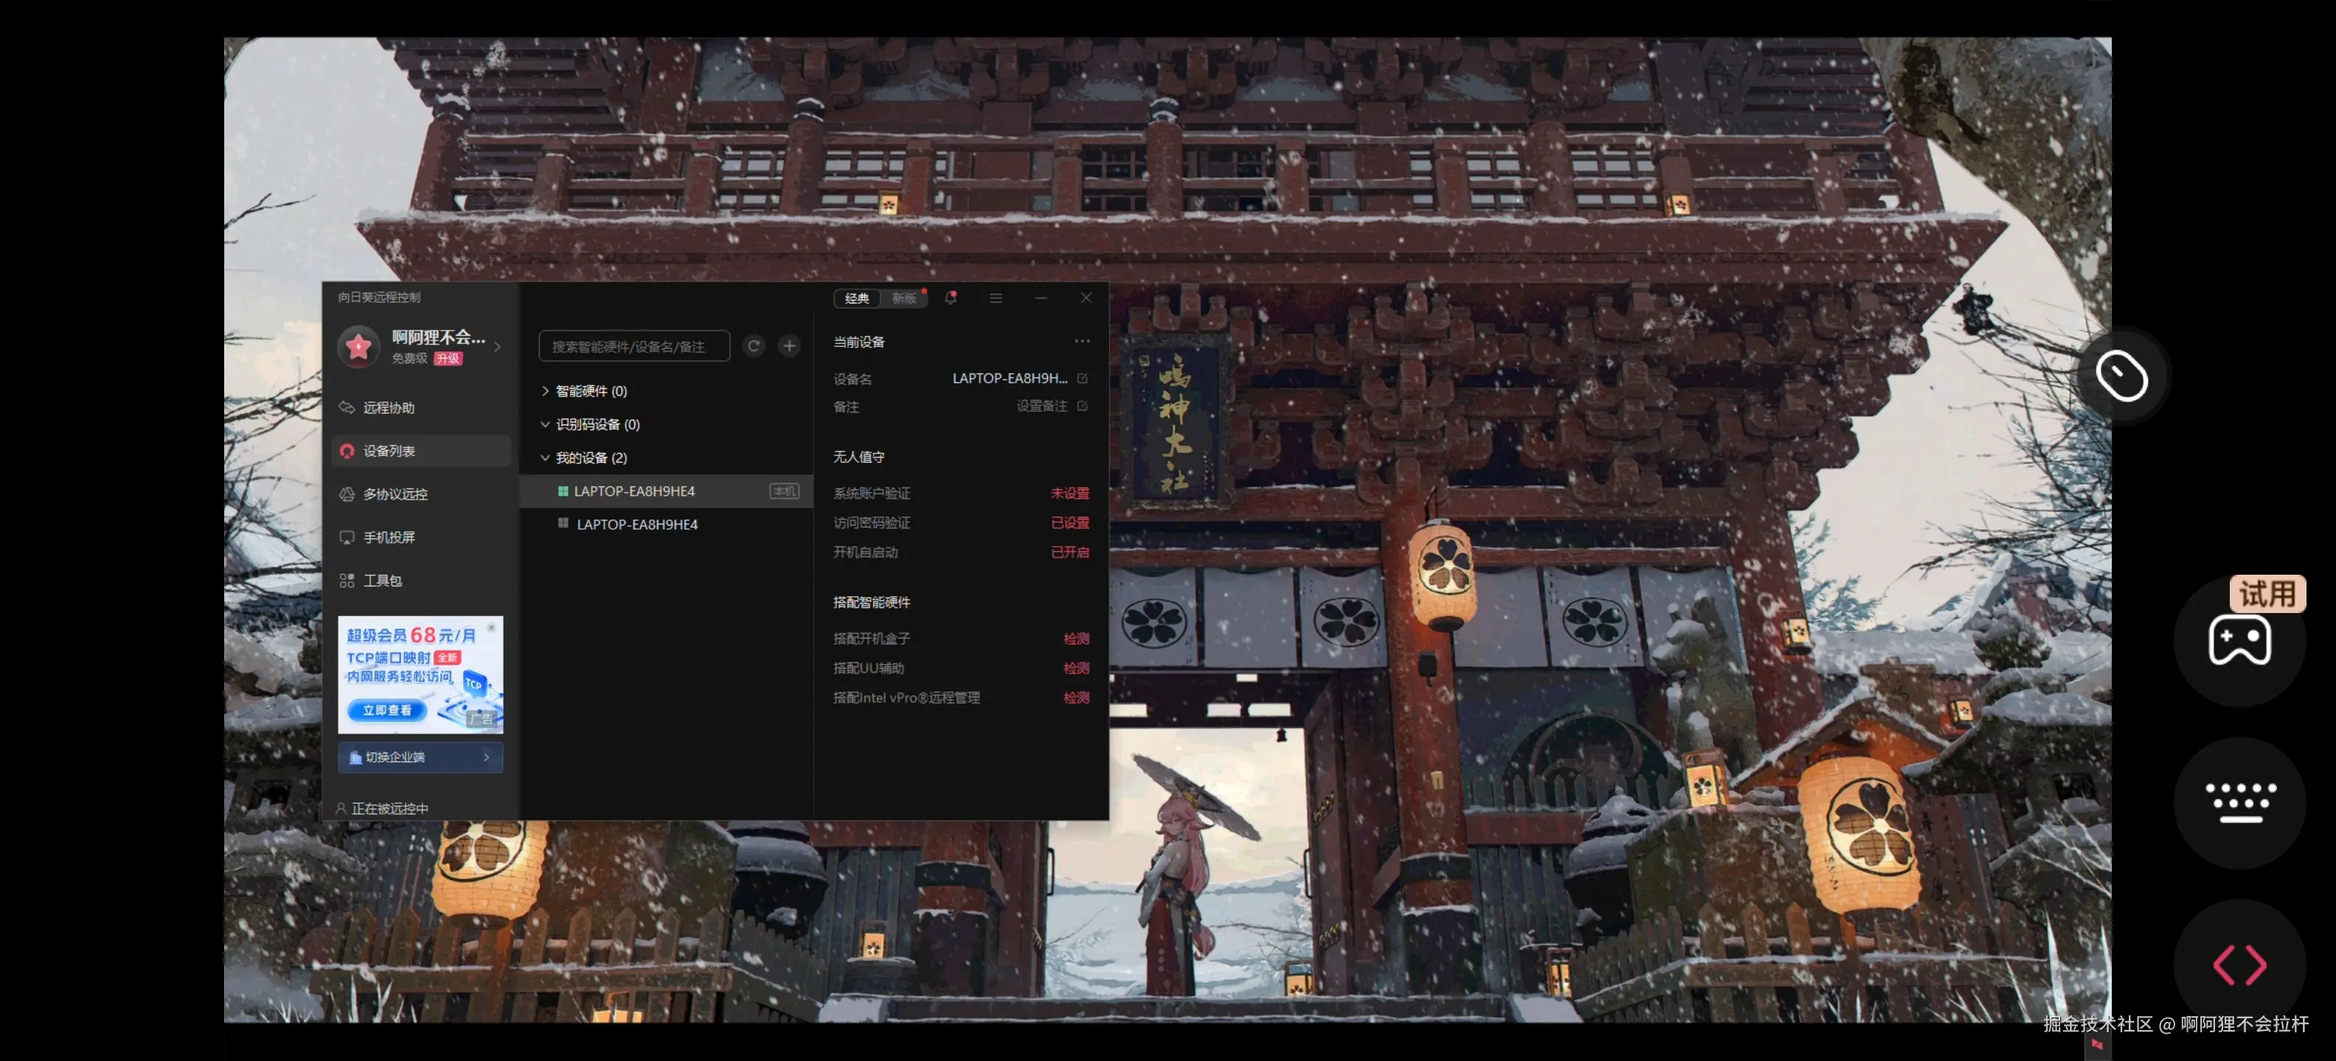Screen dimensions: 2336x1061
Task: Open the notification bell icon
Action: (x=950, y=298)
